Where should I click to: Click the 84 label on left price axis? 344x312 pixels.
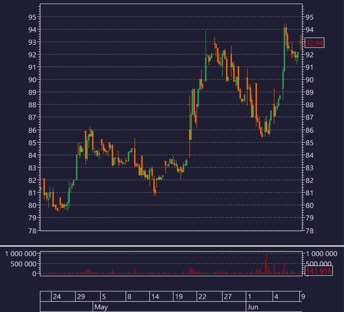(x=32, y=155)
